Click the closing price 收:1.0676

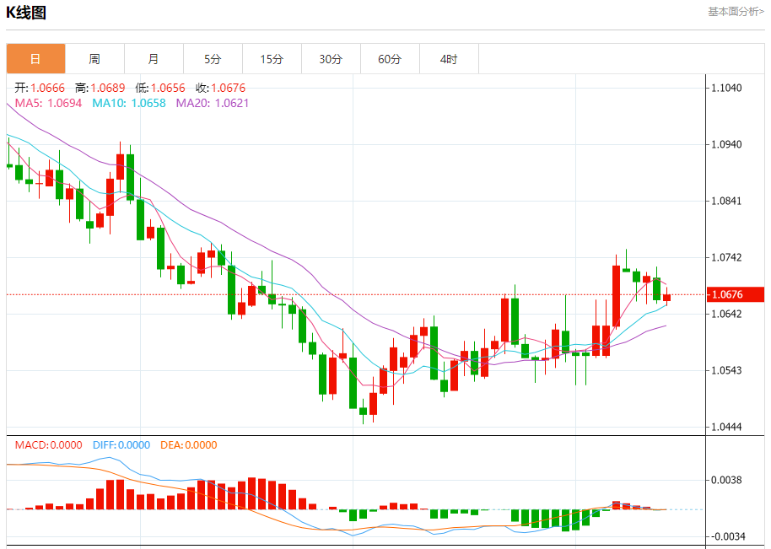point(220,88)
